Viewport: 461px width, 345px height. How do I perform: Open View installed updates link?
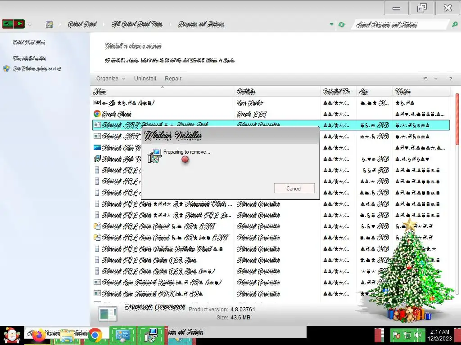[x=29, y=58]
